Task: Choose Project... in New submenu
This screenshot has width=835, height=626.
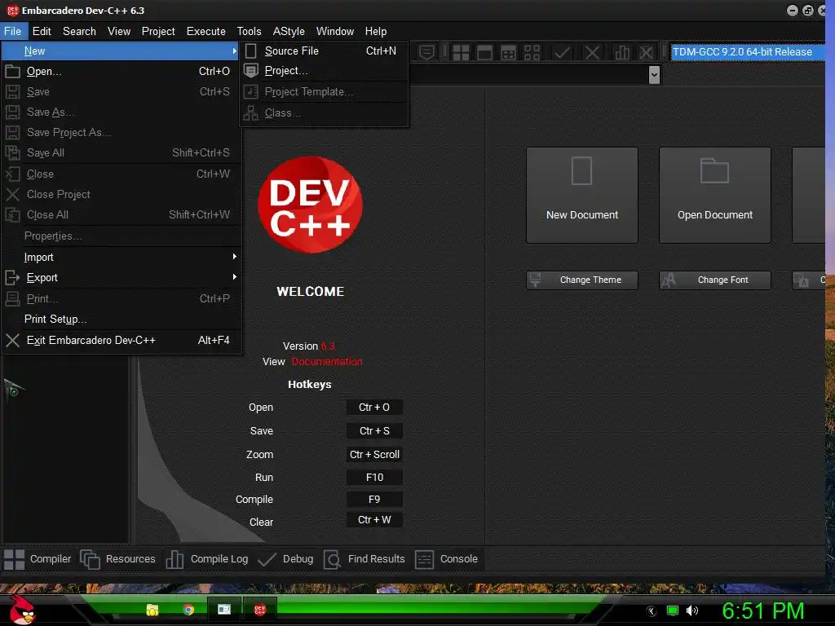Action: pos(324,71)
